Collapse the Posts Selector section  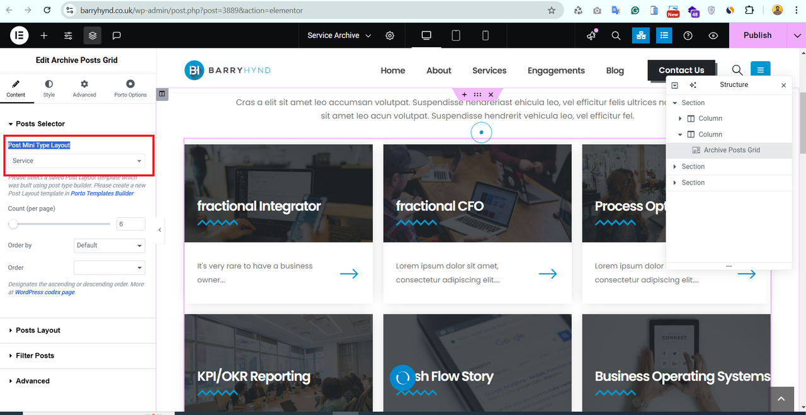40,124
